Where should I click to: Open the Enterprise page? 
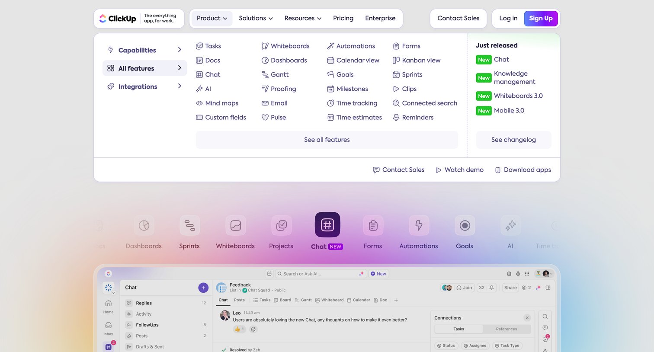coord(380,18)
